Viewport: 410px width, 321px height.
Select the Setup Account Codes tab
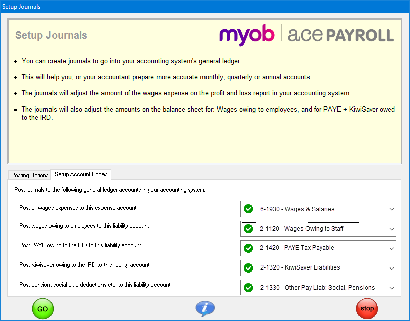(80, 175)
